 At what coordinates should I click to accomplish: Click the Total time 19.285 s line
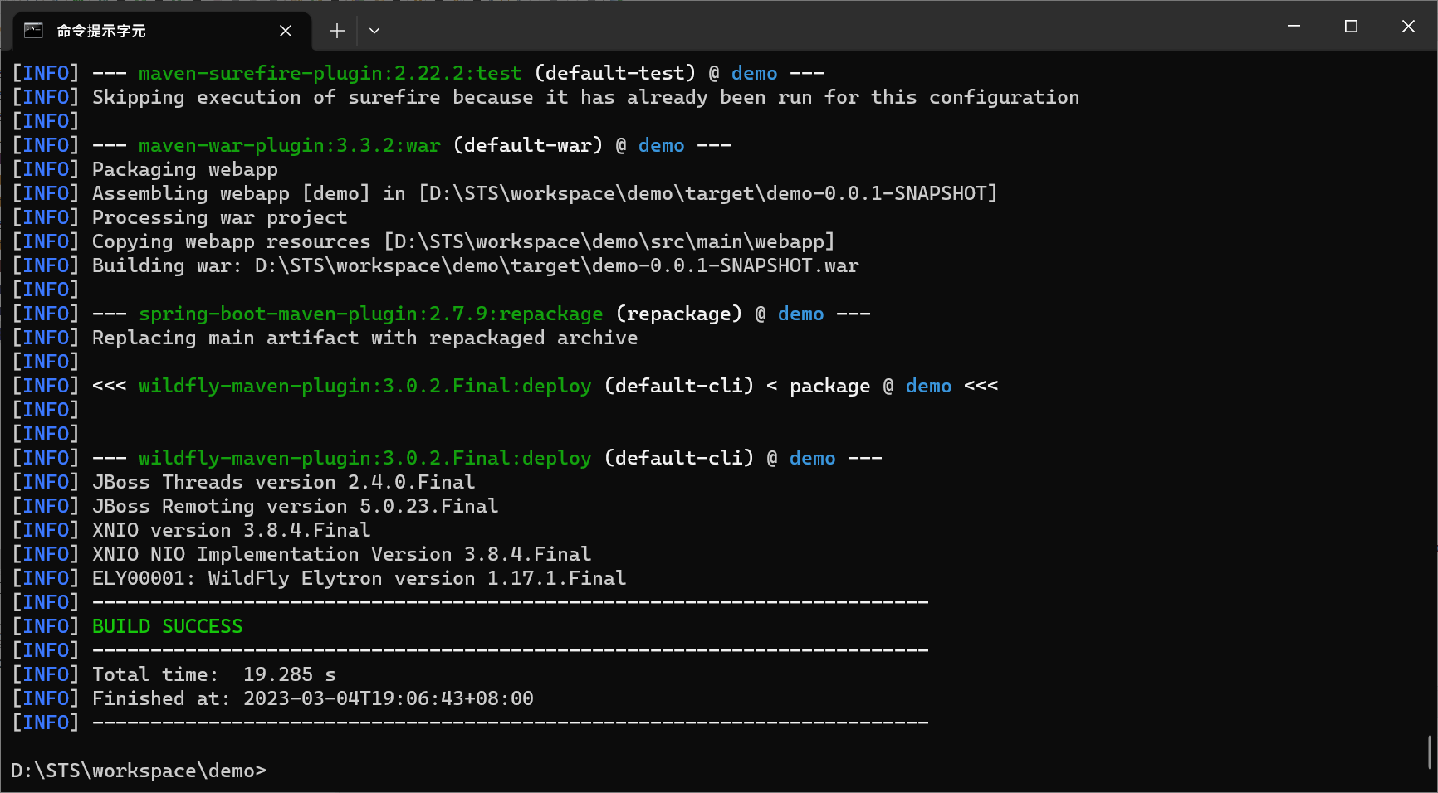[214, 674]
